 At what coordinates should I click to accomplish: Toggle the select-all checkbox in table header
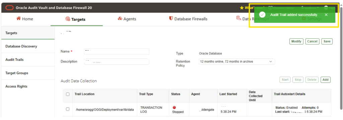[68, 94]
